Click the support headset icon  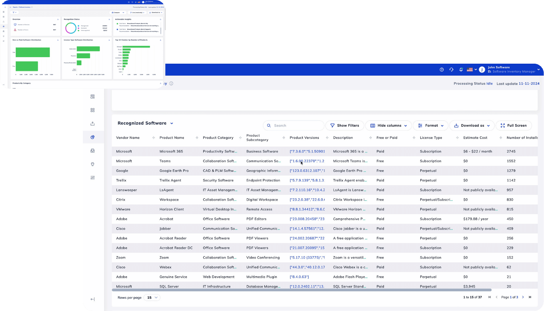click(x=451, y=70)
